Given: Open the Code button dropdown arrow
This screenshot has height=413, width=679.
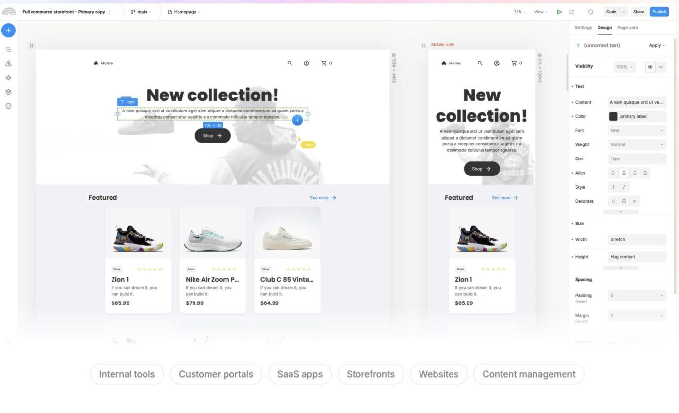Looking at the screenshot, I should [x=623, y=12].
